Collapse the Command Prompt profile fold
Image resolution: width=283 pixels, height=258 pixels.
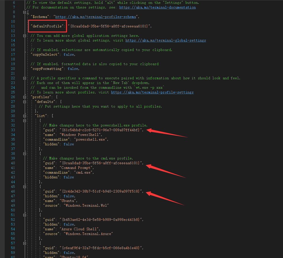(25, 153)
